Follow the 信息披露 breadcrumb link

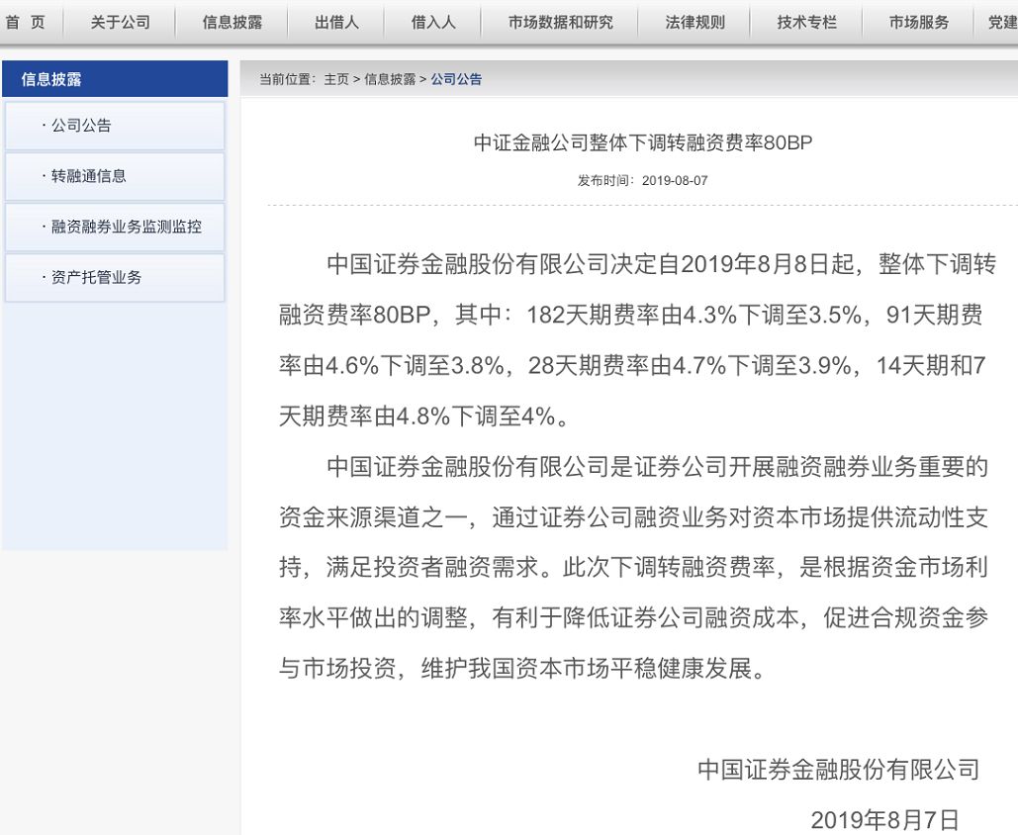coord(390,79)
